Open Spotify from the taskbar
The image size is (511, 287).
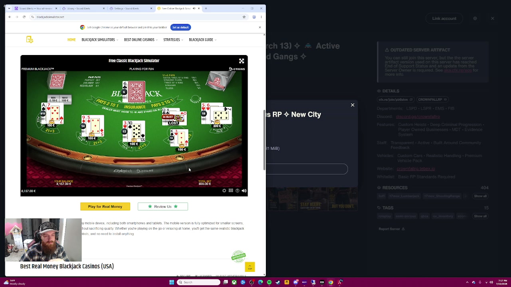coord(269,282)
